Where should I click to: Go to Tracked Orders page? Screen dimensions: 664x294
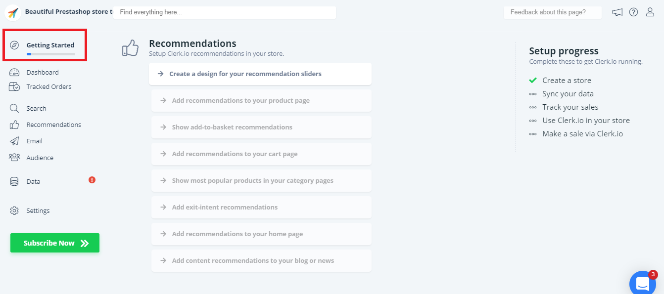tap(48, 87)
